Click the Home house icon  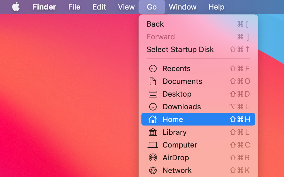(x=152, y=119)
